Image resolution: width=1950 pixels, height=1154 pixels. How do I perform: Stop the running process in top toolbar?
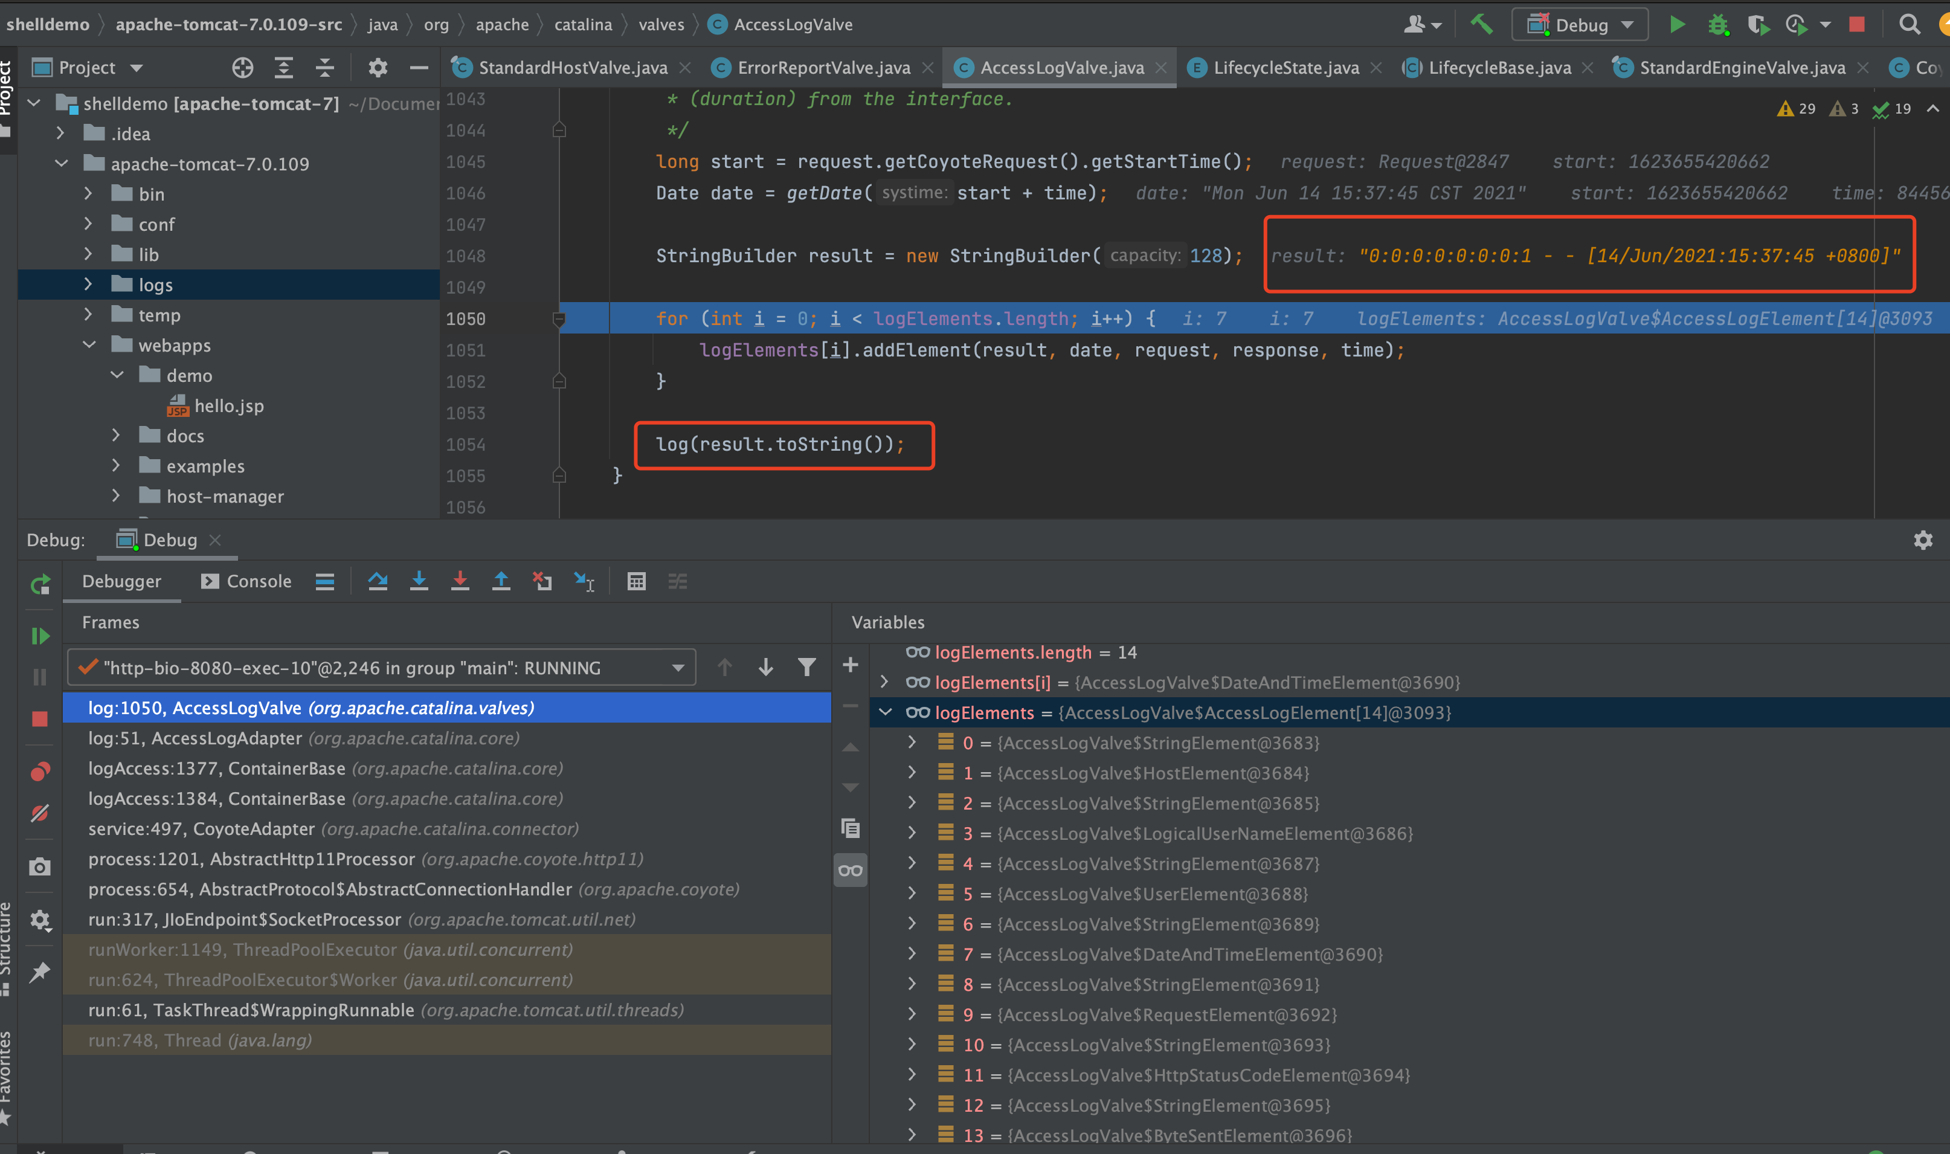1857,25
